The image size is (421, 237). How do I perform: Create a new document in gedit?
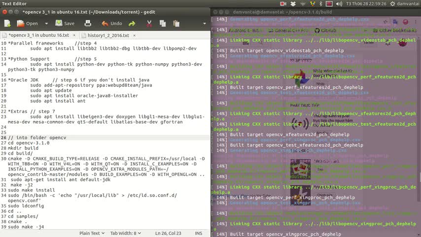(7, 24)
